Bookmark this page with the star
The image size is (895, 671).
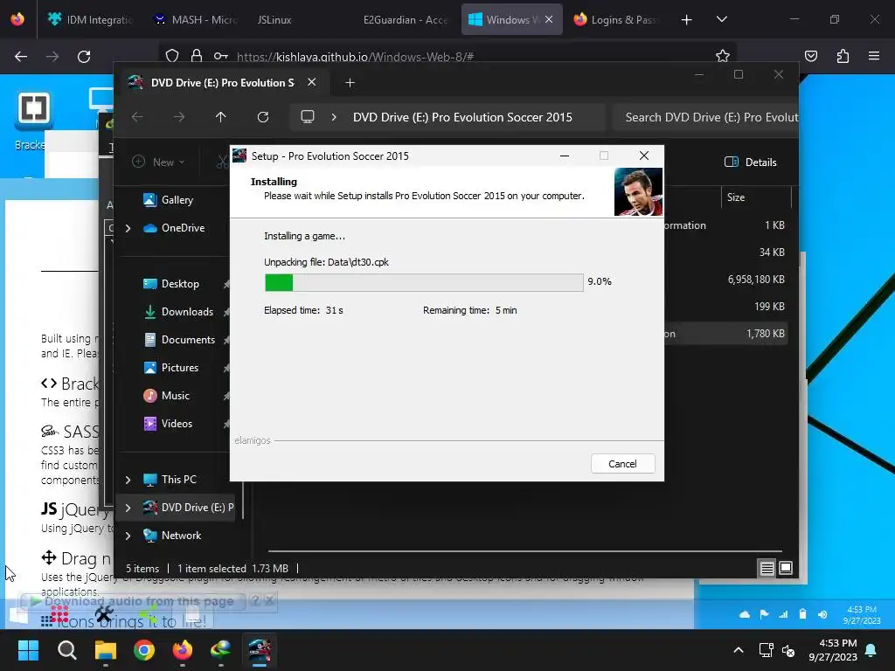tap(723, 56)
